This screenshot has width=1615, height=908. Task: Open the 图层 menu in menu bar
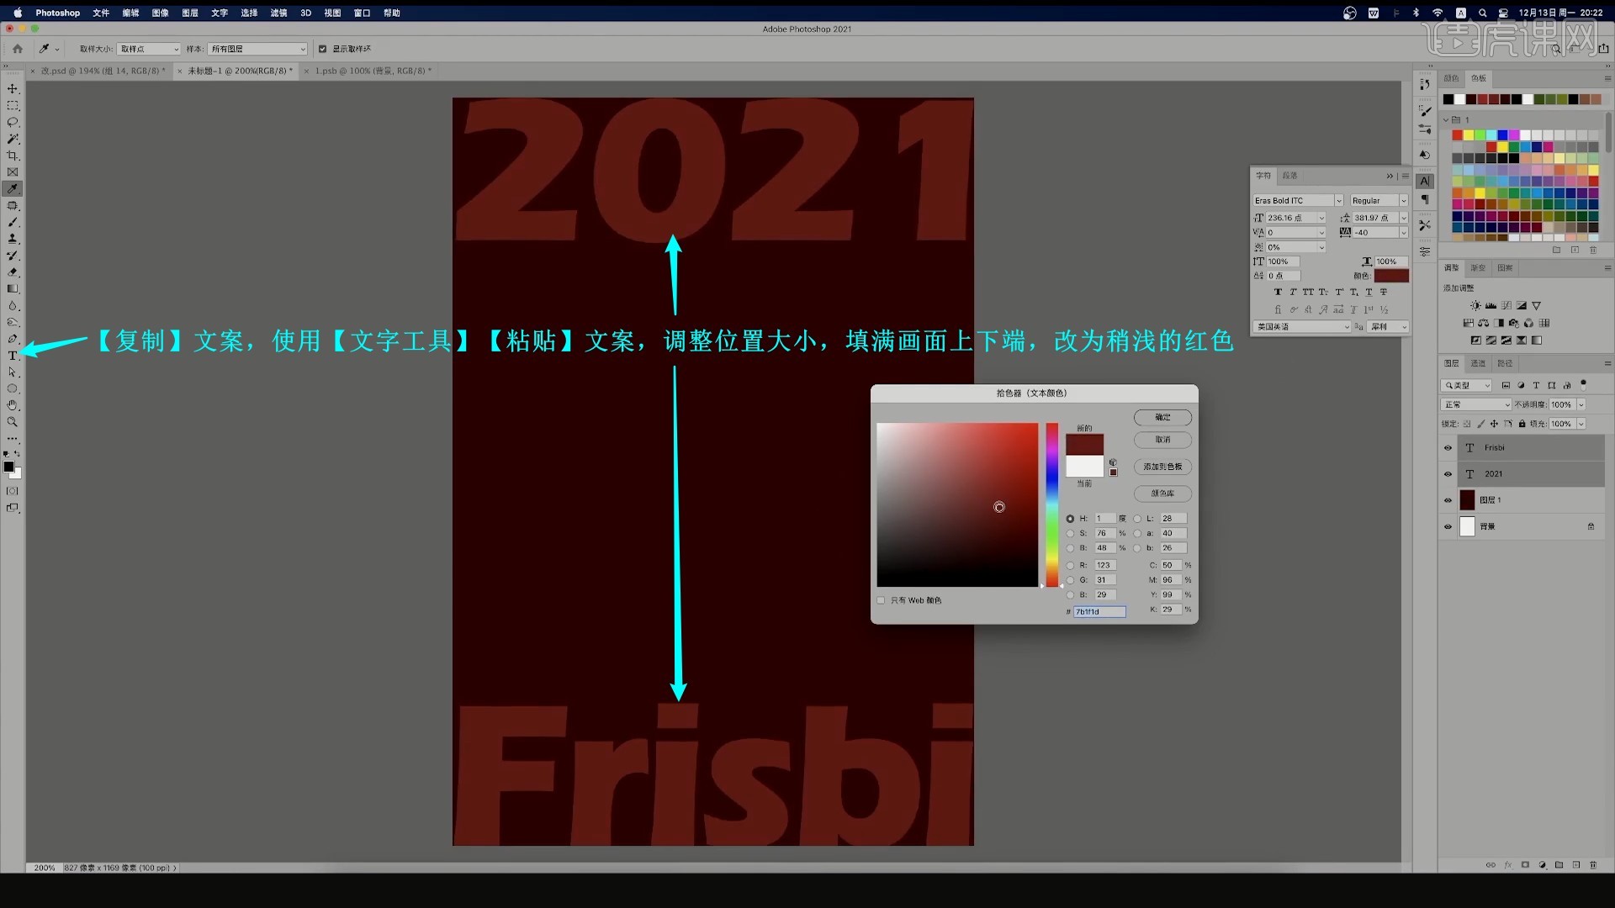pyautogui.click(x=190, y=13)
